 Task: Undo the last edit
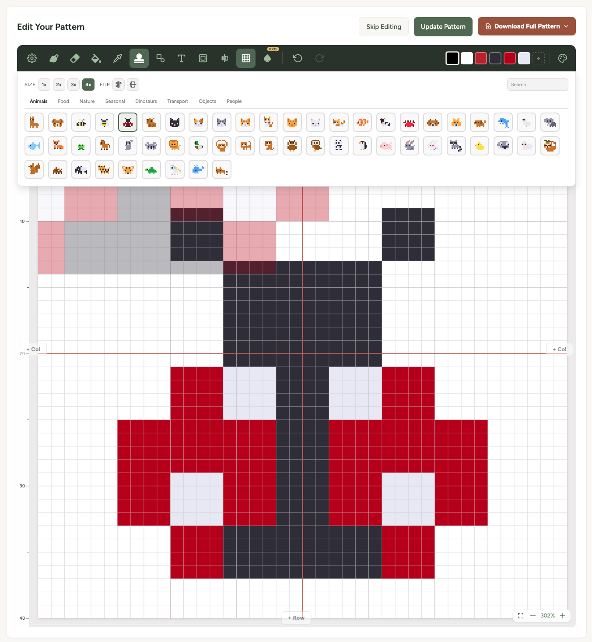click(x=298, y=58)
